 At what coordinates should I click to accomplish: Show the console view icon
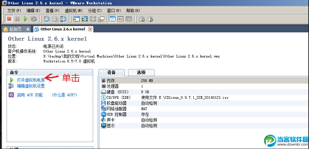(129, 19)
